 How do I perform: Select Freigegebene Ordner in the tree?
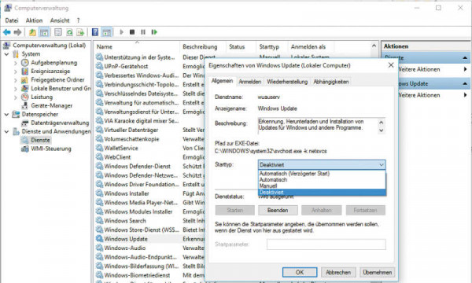point(57,79)
